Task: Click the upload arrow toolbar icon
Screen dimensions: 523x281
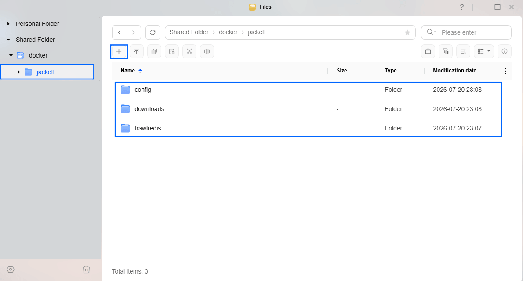Action: (x=137, y=52)
